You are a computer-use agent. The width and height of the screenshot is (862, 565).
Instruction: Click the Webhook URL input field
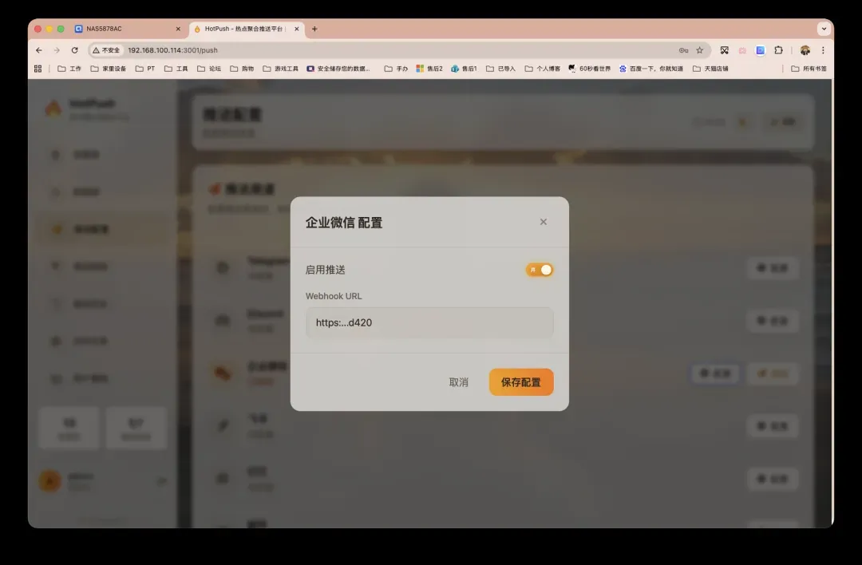[429, 322]
